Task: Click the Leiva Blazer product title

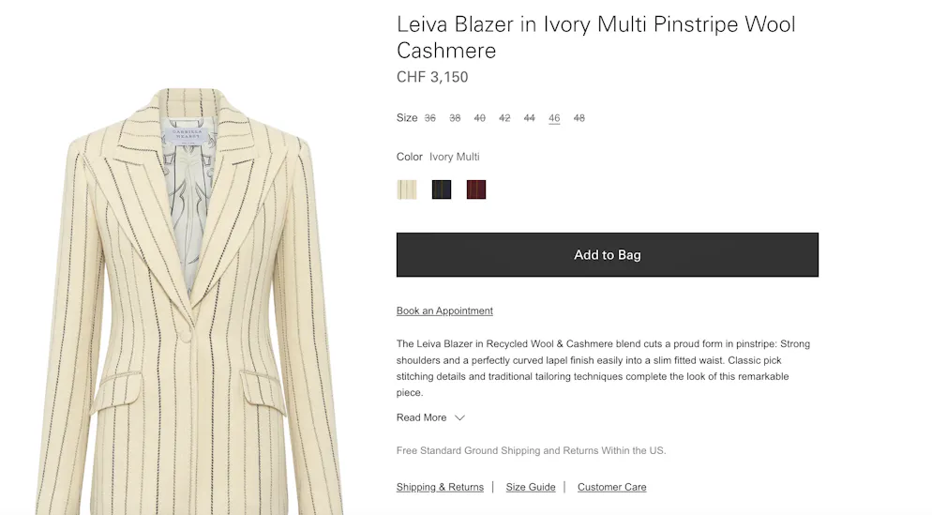Action: tap(595, 37)
